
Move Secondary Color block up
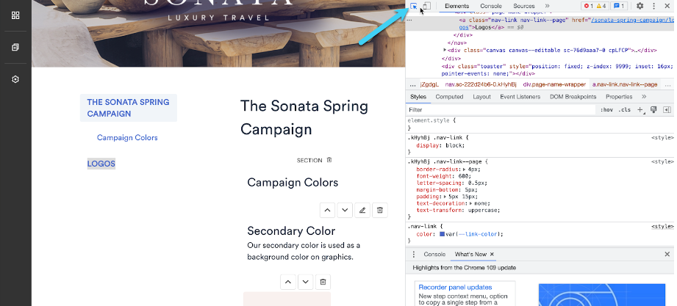(x=288, y=282)
